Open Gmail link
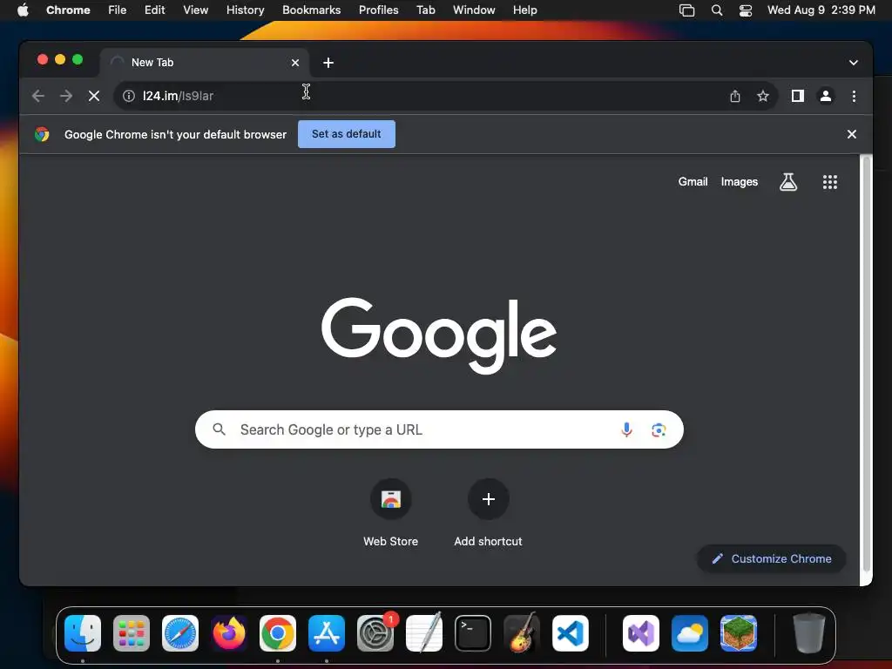 (693, 181)
